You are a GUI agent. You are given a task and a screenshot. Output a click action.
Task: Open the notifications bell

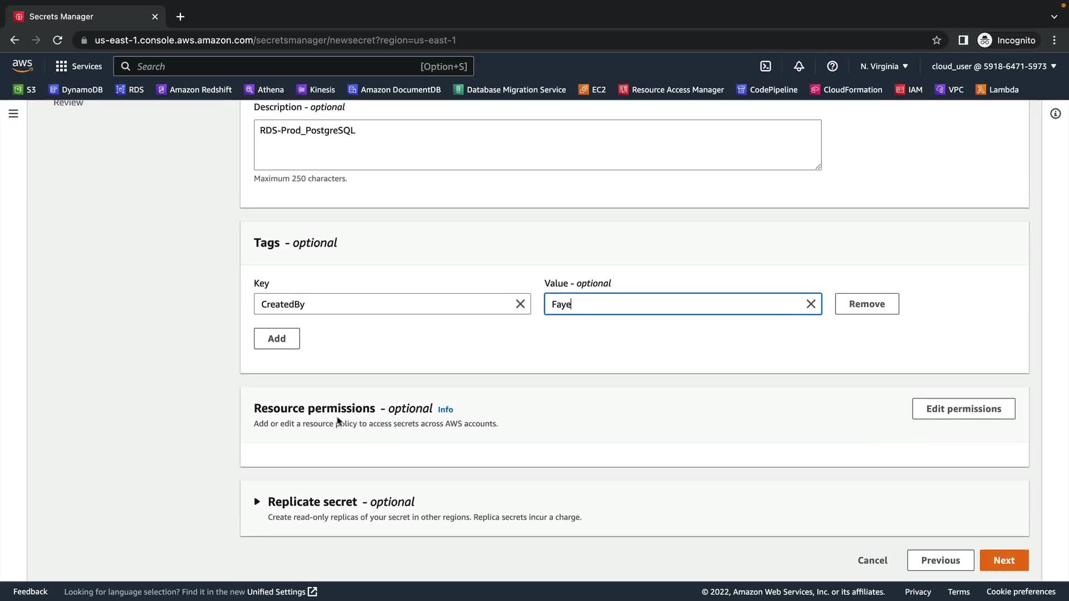798,66
